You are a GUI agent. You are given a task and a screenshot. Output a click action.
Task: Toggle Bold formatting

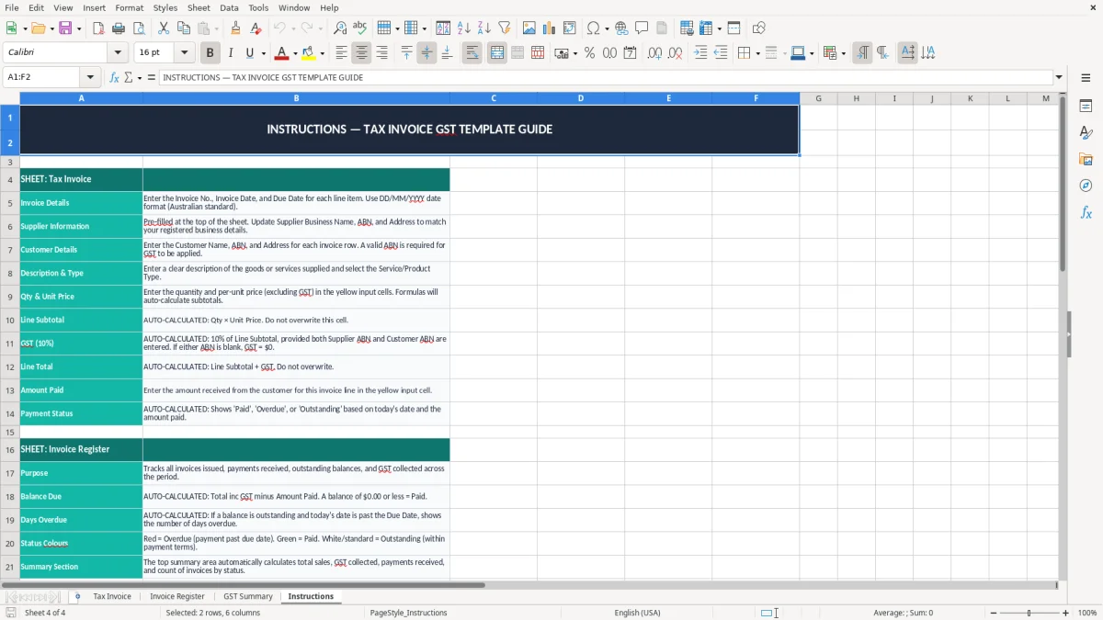210,53
